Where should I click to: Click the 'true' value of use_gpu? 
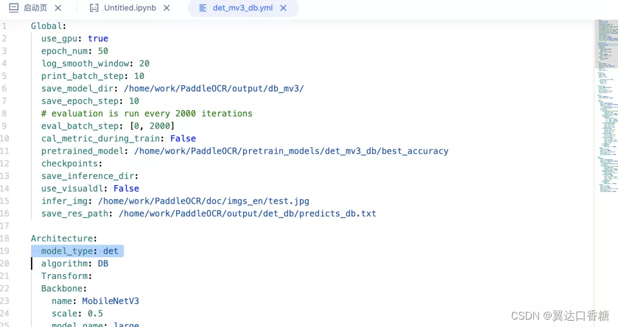pyautogui.click(x=98, y=39)
